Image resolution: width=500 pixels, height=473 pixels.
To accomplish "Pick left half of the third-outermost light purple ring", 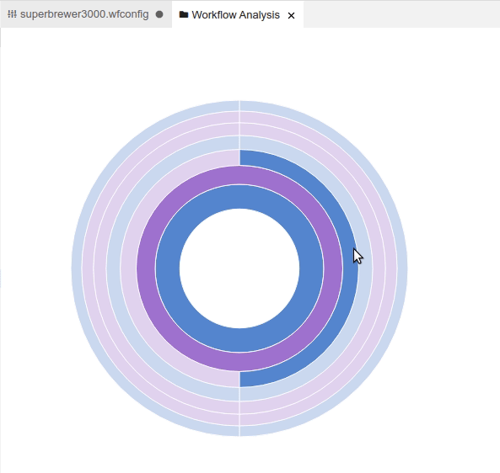I will tap(99, 268).
